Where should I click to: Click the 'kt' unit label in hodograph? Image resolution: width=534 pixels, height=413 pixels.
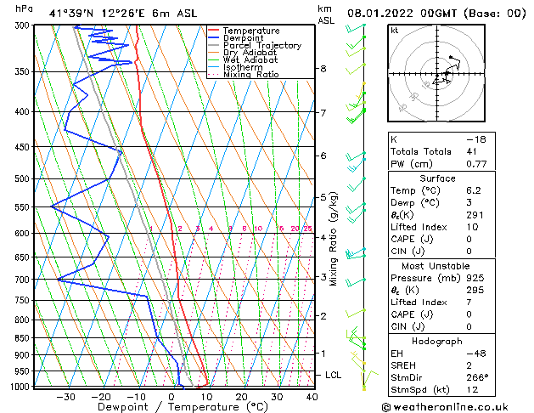tap(395, 31)
